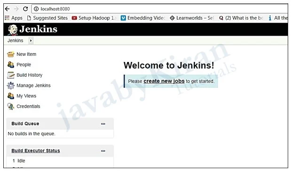Image resolution: width=291 pixels, height=171 pixels.
Task: Click the localhost:8080 address bar
Action: click(x=160, y=9)
